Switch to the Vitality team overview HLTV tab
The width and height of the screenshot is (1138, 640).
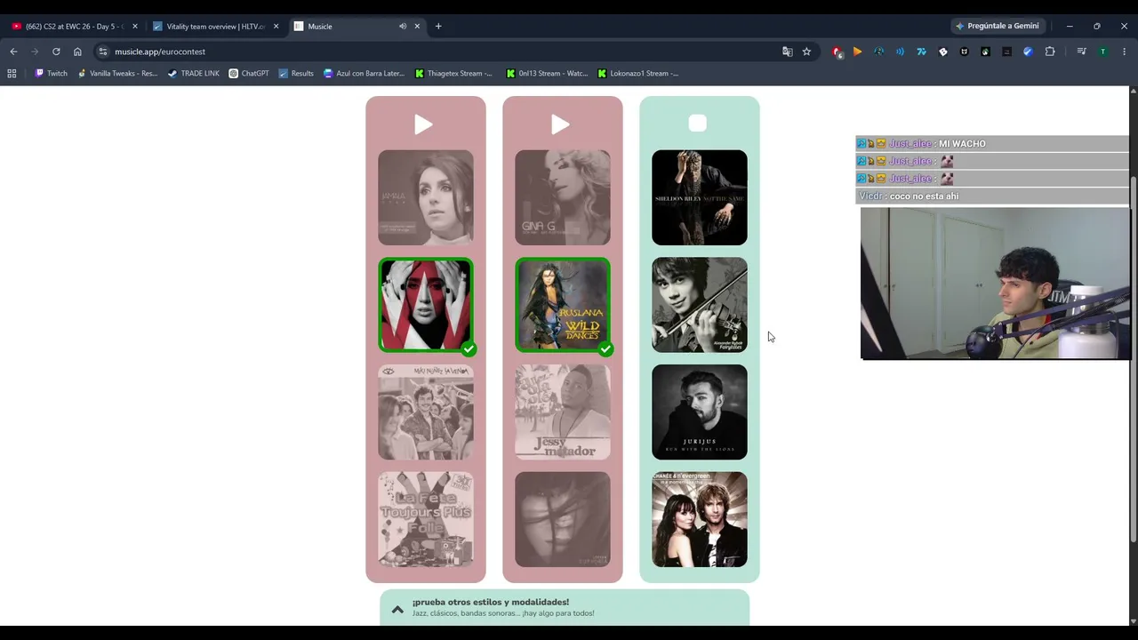click(216, 26)
